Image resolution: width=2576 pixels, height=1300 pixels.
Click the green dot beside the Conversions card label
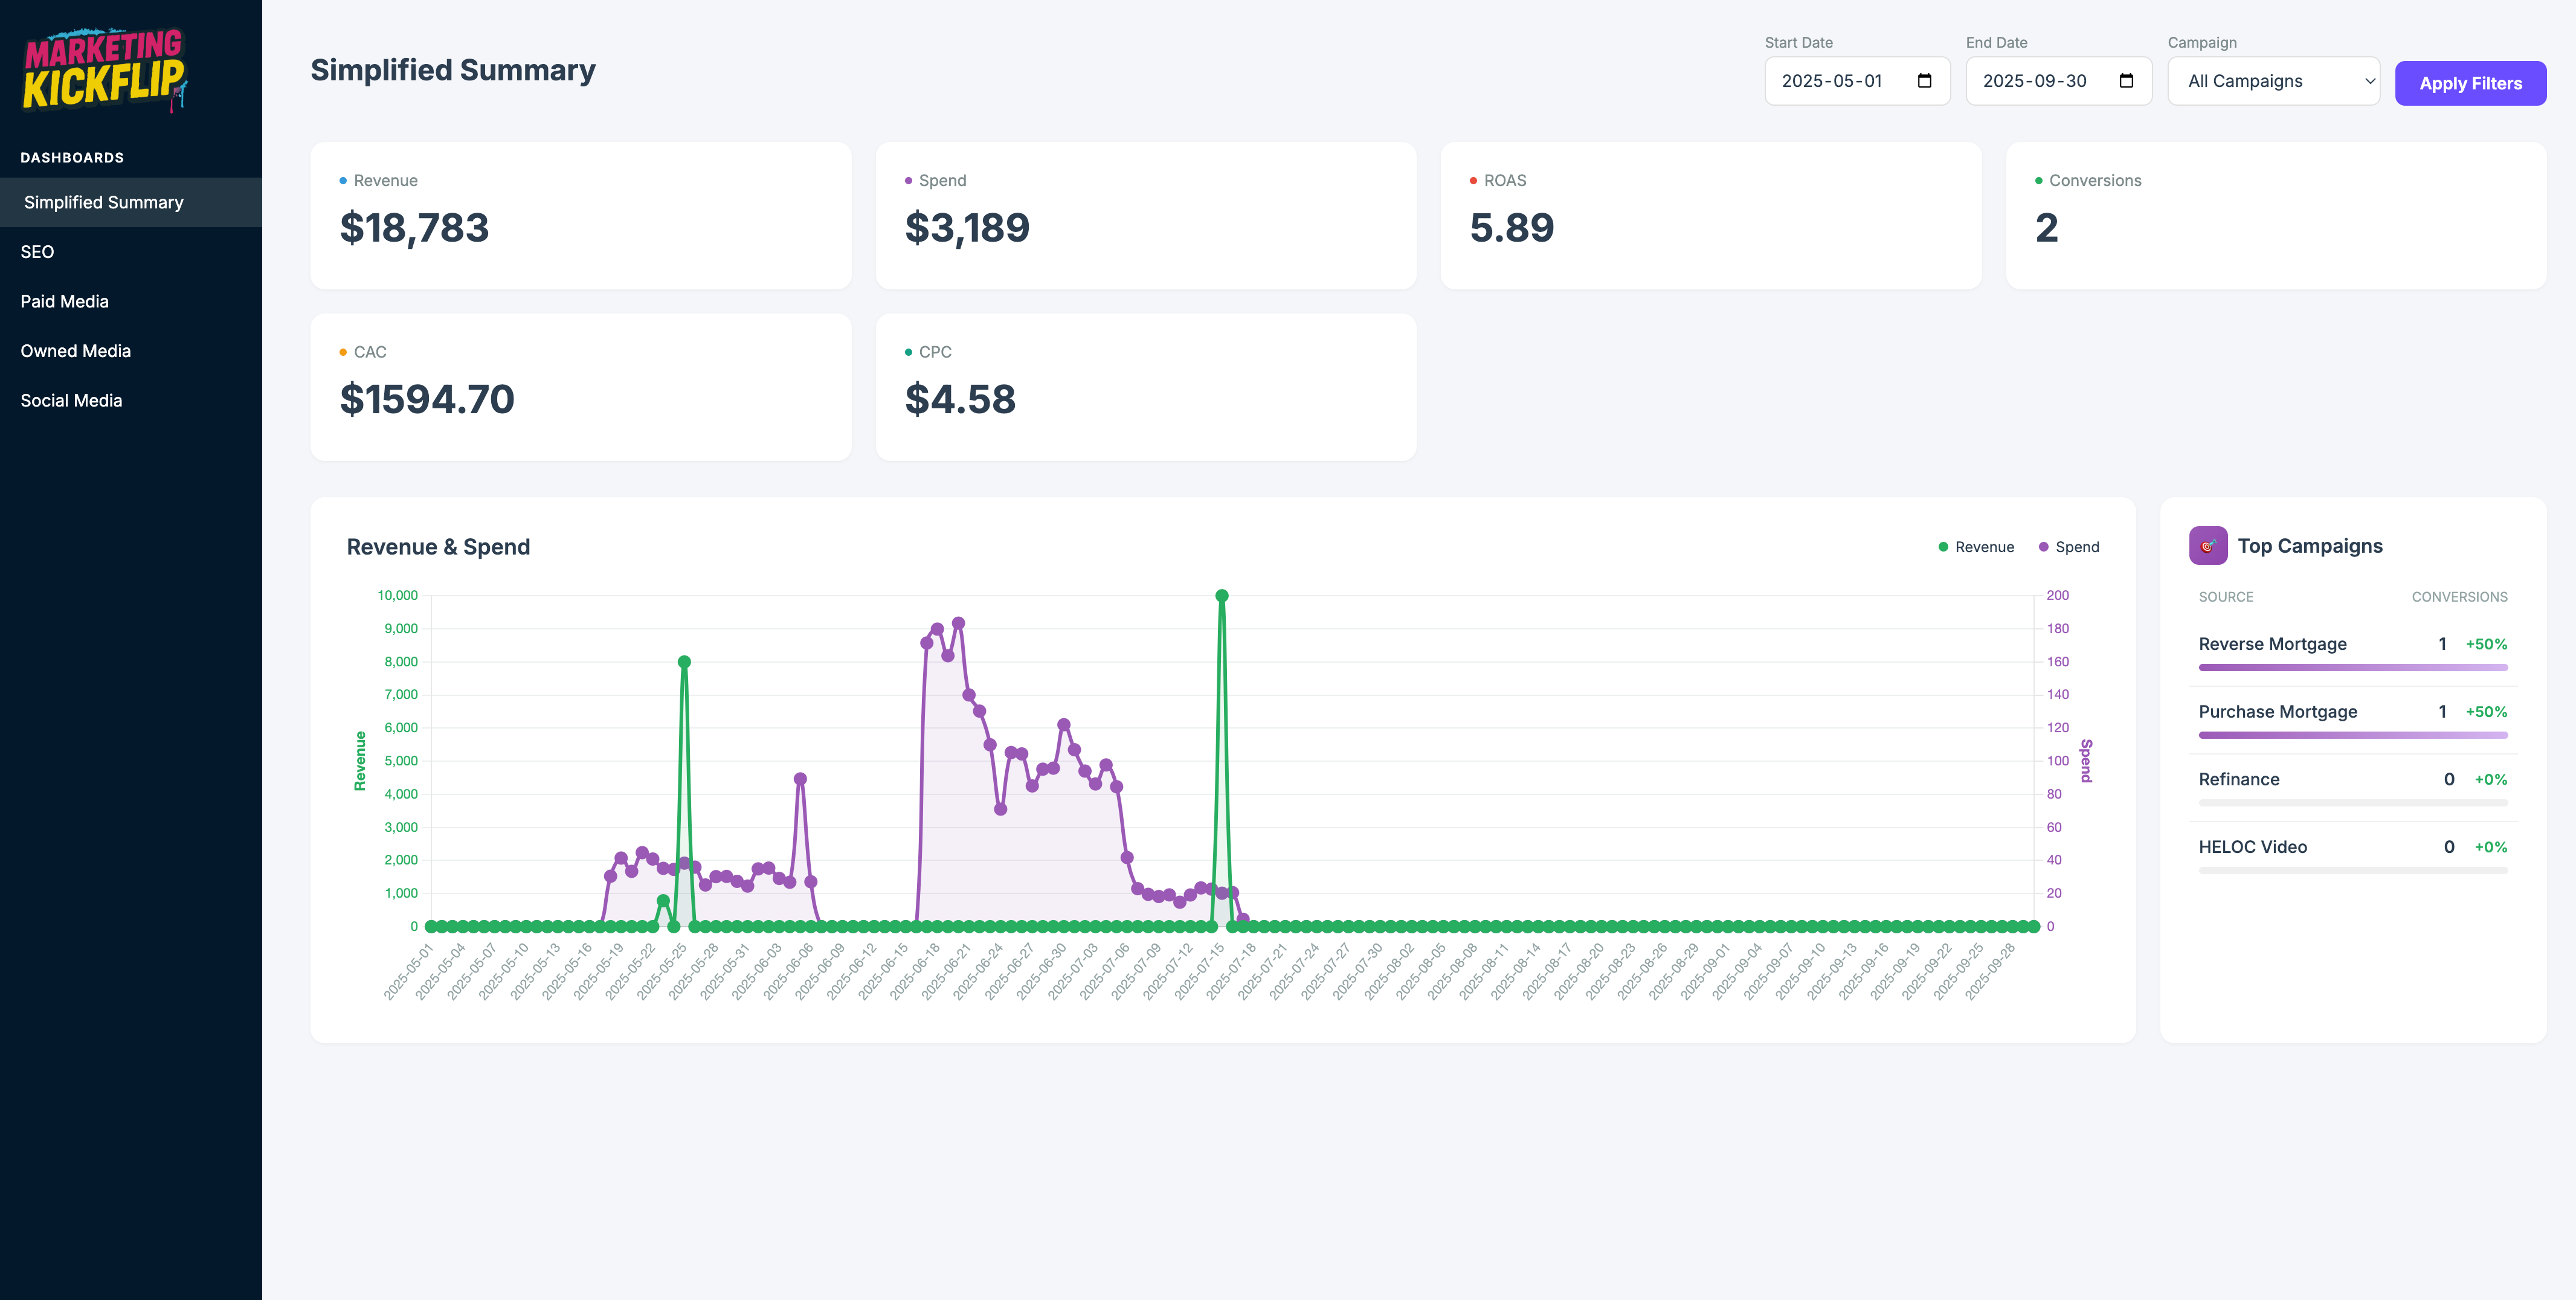pos(2038,181)
